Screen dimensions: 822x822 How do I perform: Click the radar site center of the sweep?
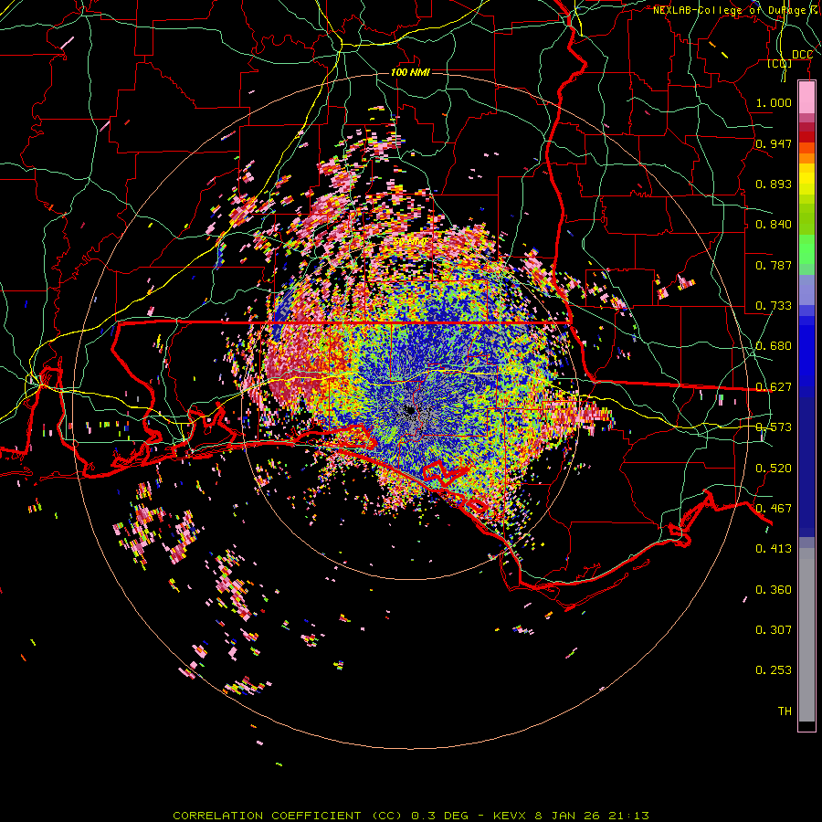pos(411,410)
